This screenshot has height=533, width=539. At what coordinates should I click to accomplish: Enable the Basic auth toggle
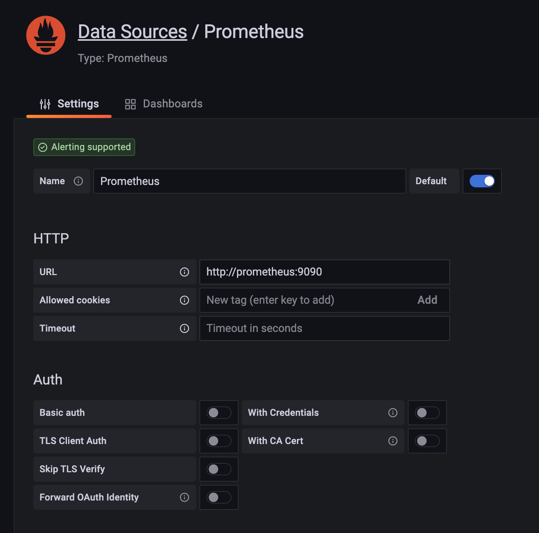pyautogui.click(x=219, y=413)
